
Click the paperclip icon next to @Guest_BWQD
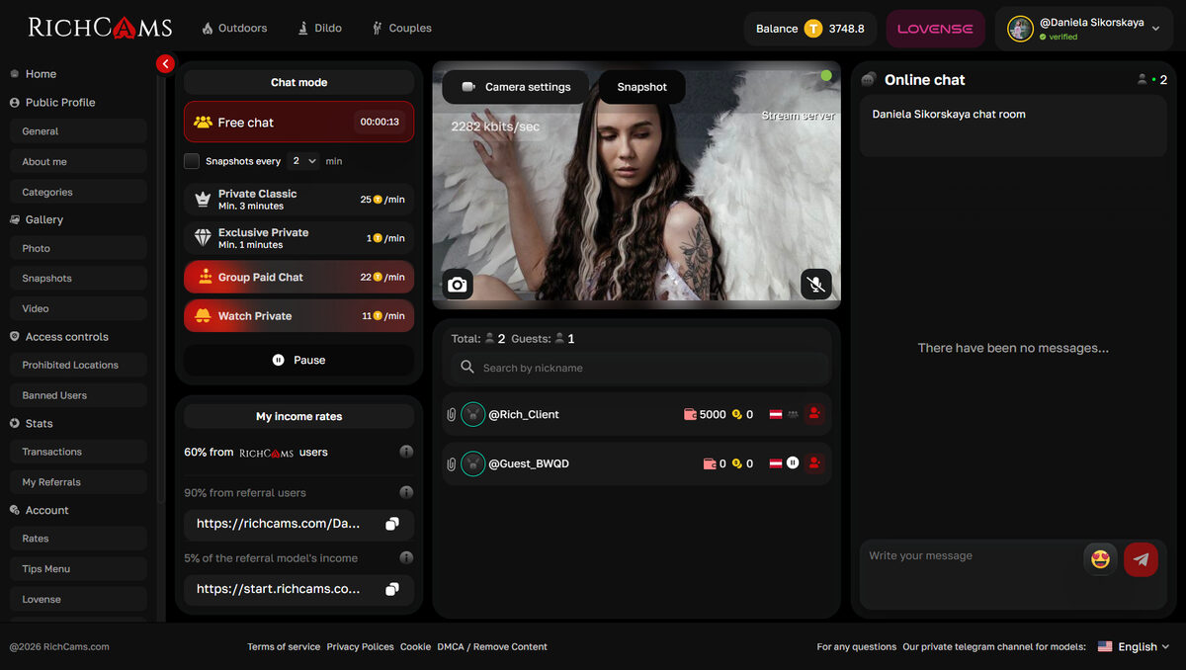pos(452,463)
